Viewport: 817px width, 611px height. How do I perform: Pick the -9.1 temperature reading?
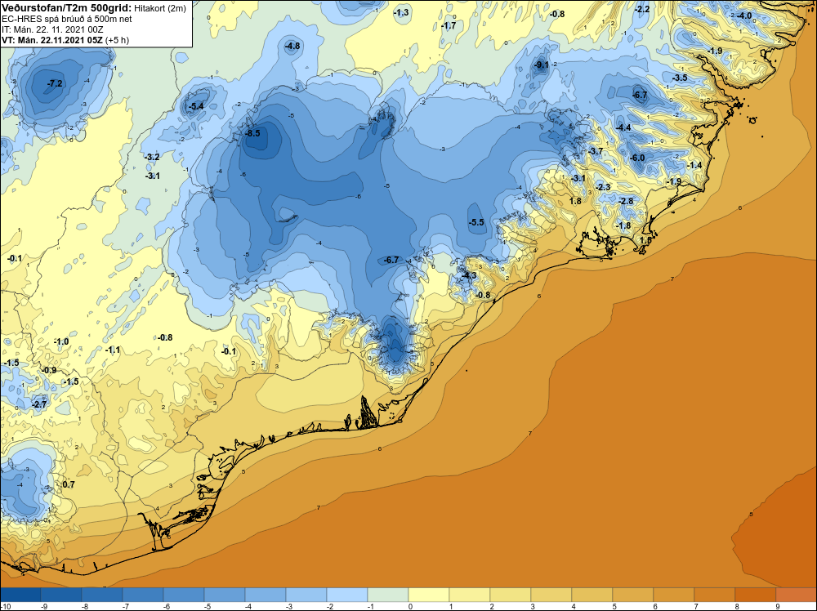coord(542,65)
